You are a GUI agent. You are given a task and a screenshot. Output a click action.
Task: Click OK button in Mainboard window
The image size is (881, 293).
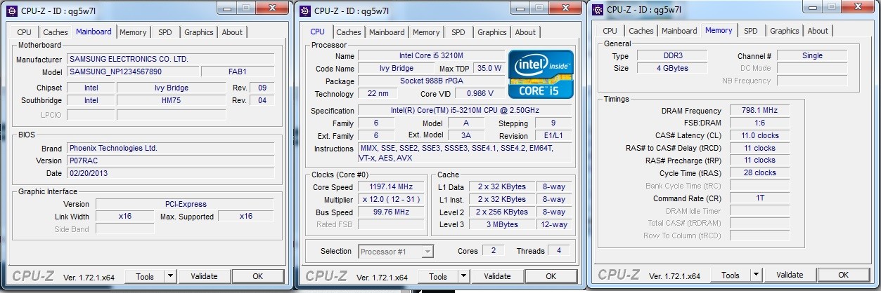257,276
